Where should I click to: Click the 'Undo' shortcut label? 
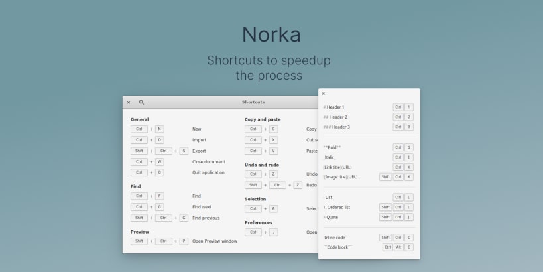[x=312, y=174]
